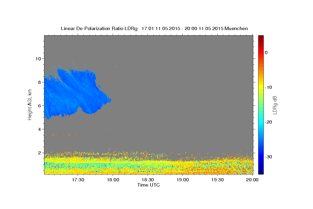This screenshot has height=209, width=313.
Task: Click the yellow band of the colorbar
Action: click(261, 87)
